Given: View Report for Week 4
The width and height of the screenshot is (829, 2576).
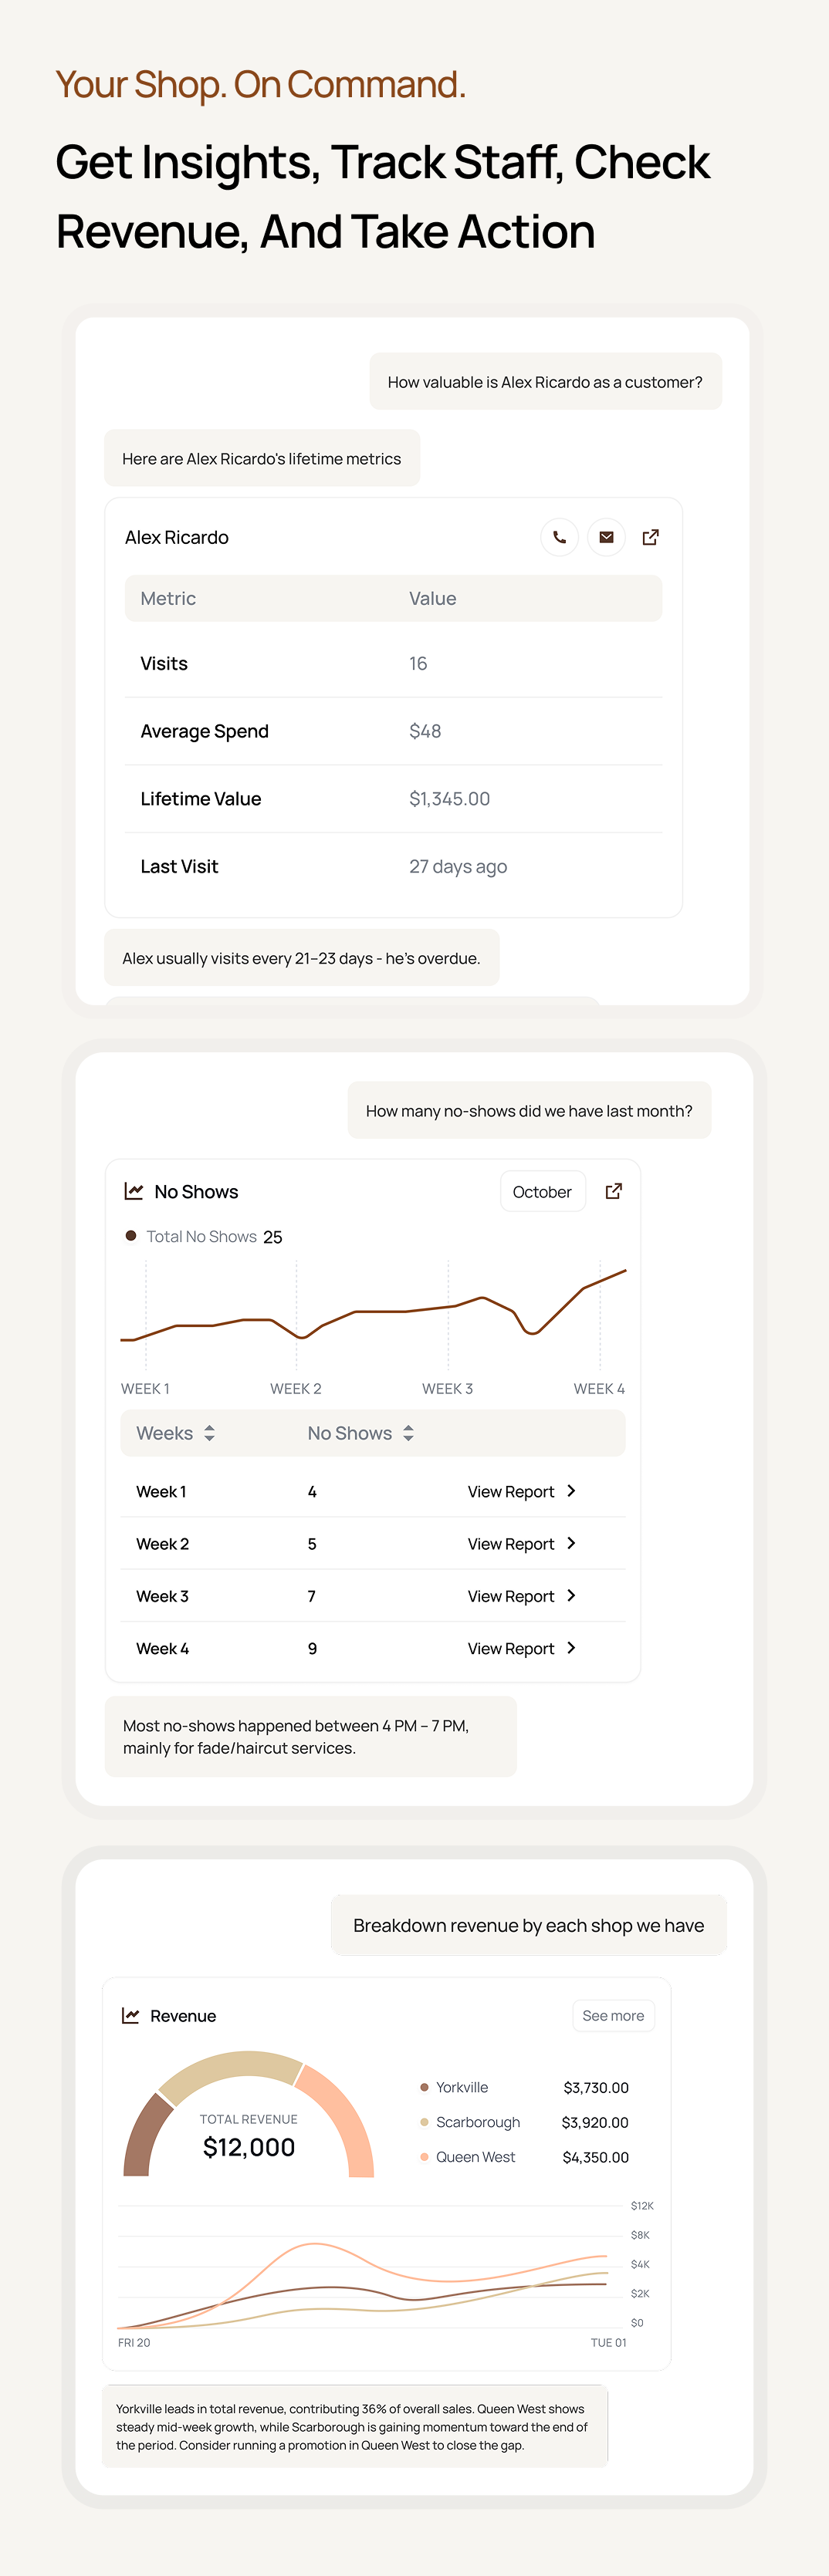Looking at the screenshot, I should 522,1648.
